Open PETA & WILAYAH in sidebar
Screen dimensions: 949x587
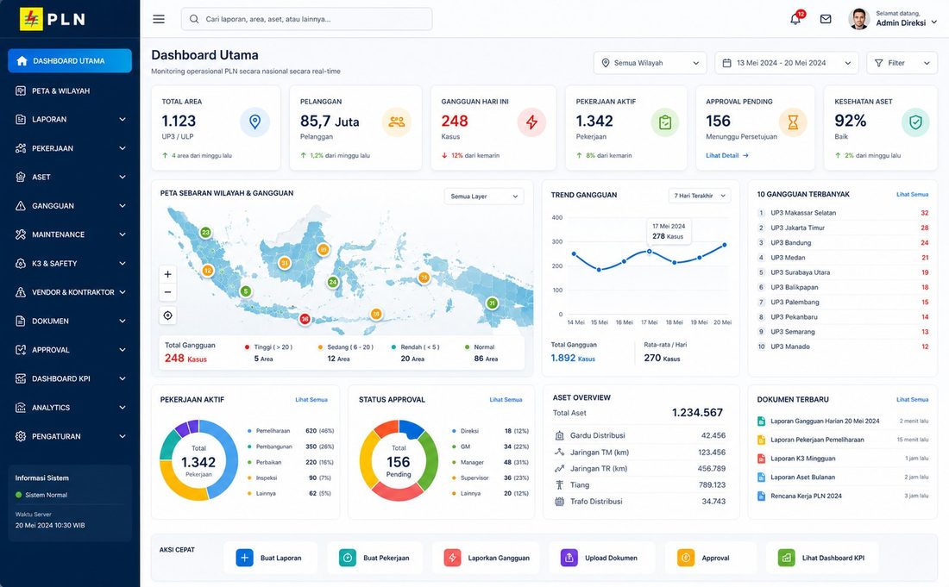pyautogui.click(x=70, y=91)
